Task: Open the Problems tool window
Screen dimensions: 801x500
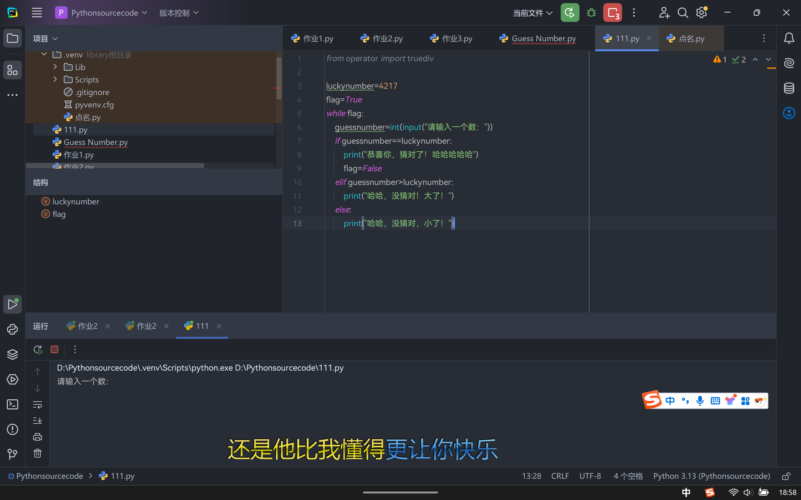Action: (x=12, y=429)
